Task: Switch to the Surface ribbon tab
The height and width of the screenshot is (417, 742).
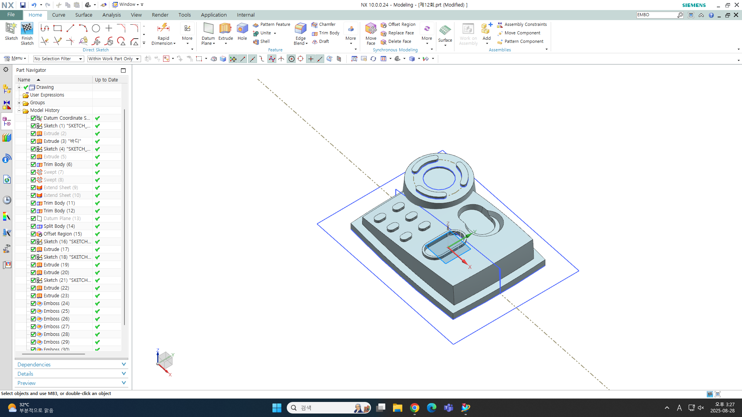Action: [x=83, y=15]
